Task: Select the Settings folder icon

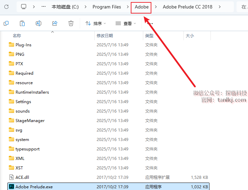Action: click(11, 101)
